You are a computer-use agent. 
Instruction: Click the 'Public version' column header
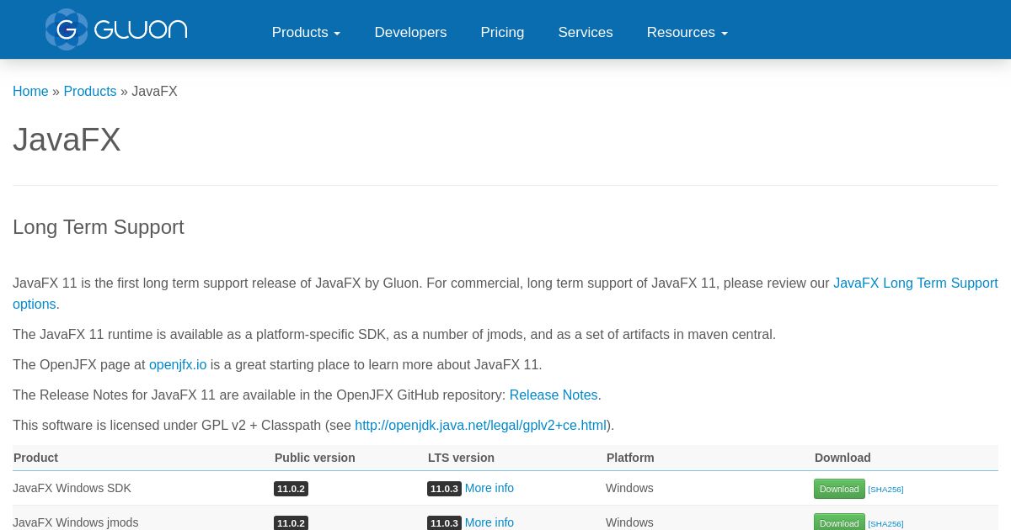pos(315,458)
